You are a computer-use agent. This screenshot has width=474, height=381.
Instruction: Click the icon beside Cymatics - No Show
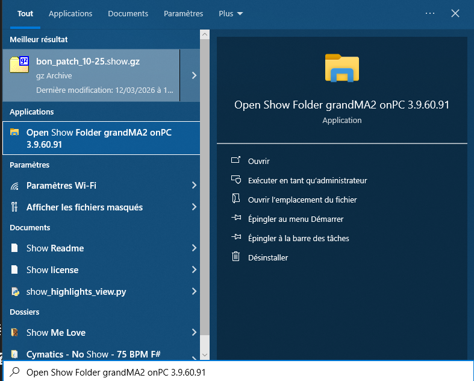[x=14, y=354]
